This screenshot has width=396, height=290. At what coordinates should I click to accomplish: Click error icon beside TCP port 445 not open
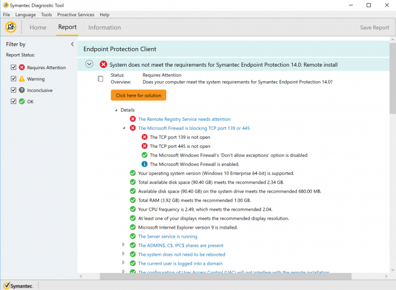pyautogui.click(x=145, y=146)
